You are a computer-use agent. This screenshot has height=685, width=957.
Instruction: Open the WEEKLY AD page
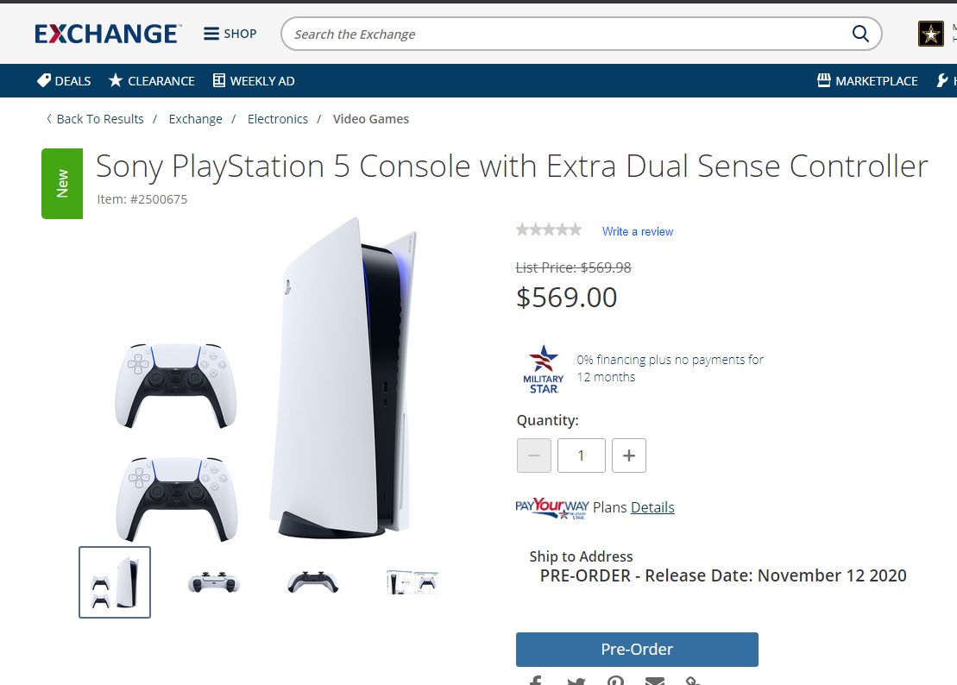tap(254, 80)
